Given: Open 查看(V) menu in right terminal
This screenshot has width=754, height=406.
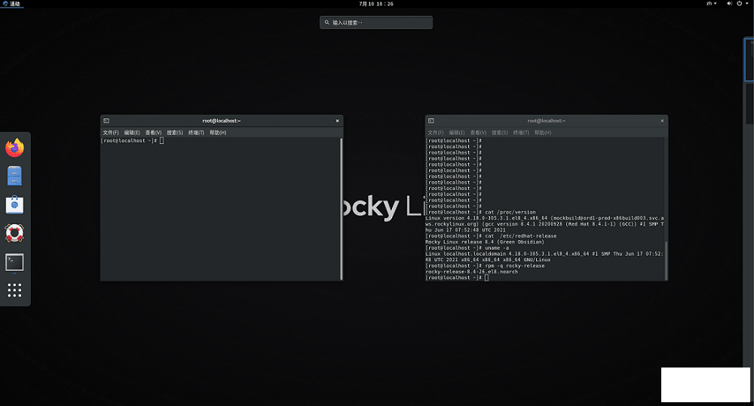Looking at the screenshot, I should (x=478, y=133).
